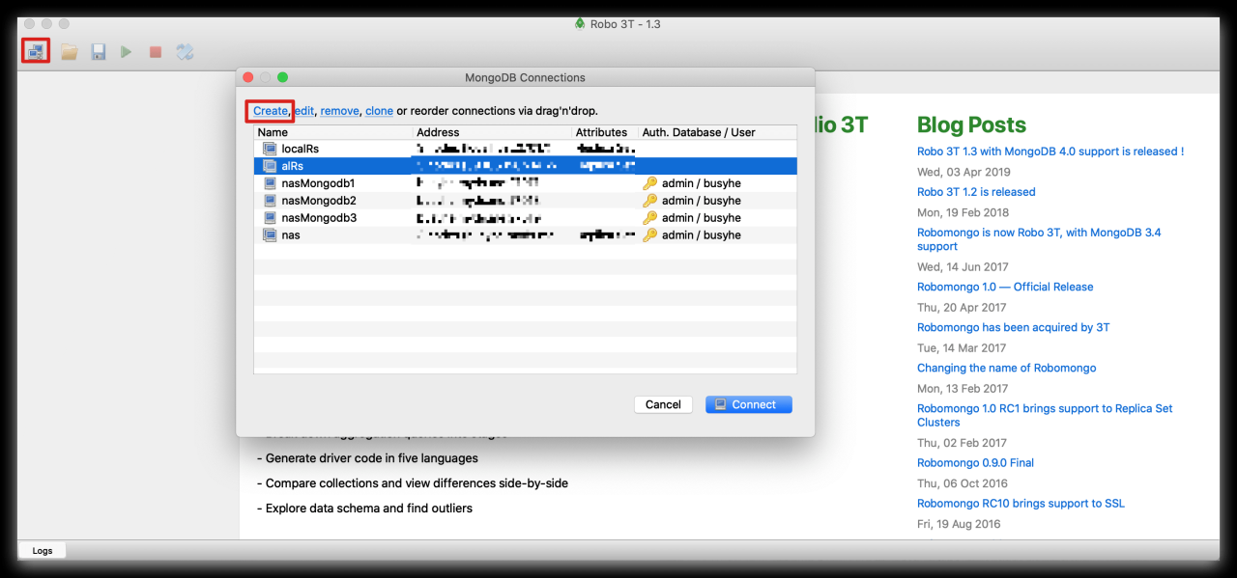Click the computer icon beside nasMongodb3
Viewport: 1237px width, 578px height.
(270, 218)
